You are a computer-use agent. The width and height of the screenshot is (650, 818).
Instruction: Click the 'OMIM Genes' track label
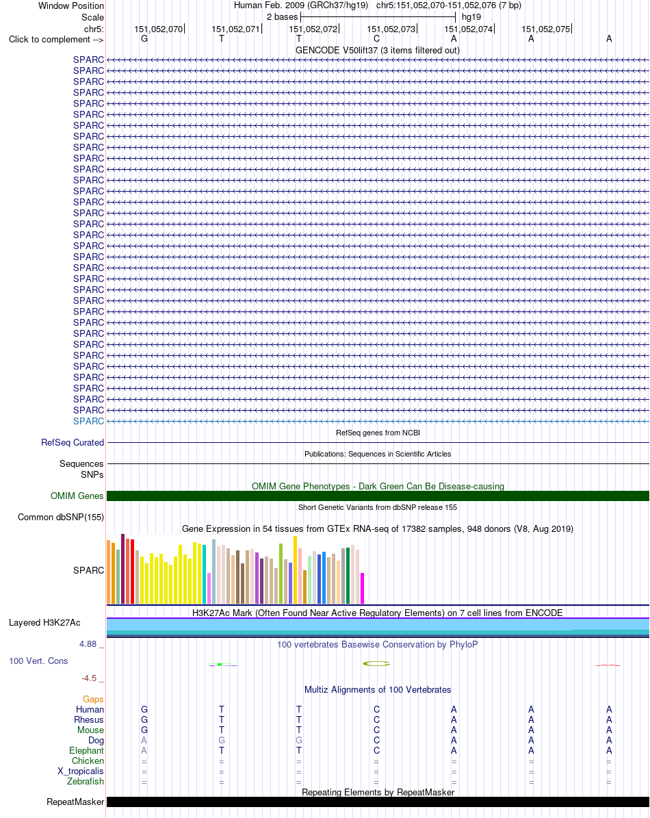click(77, 496)
